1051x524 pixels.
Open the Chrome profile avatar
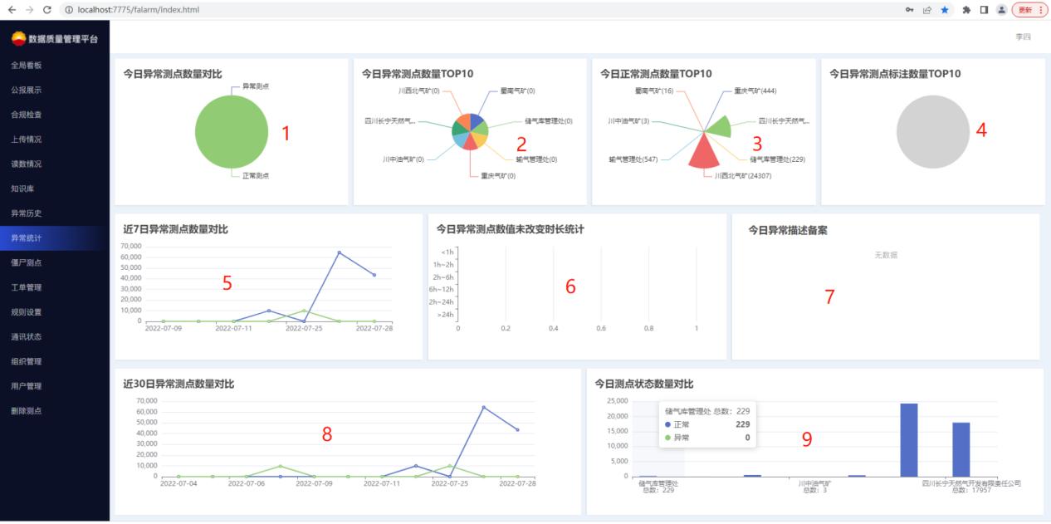tap(1001, 9)
